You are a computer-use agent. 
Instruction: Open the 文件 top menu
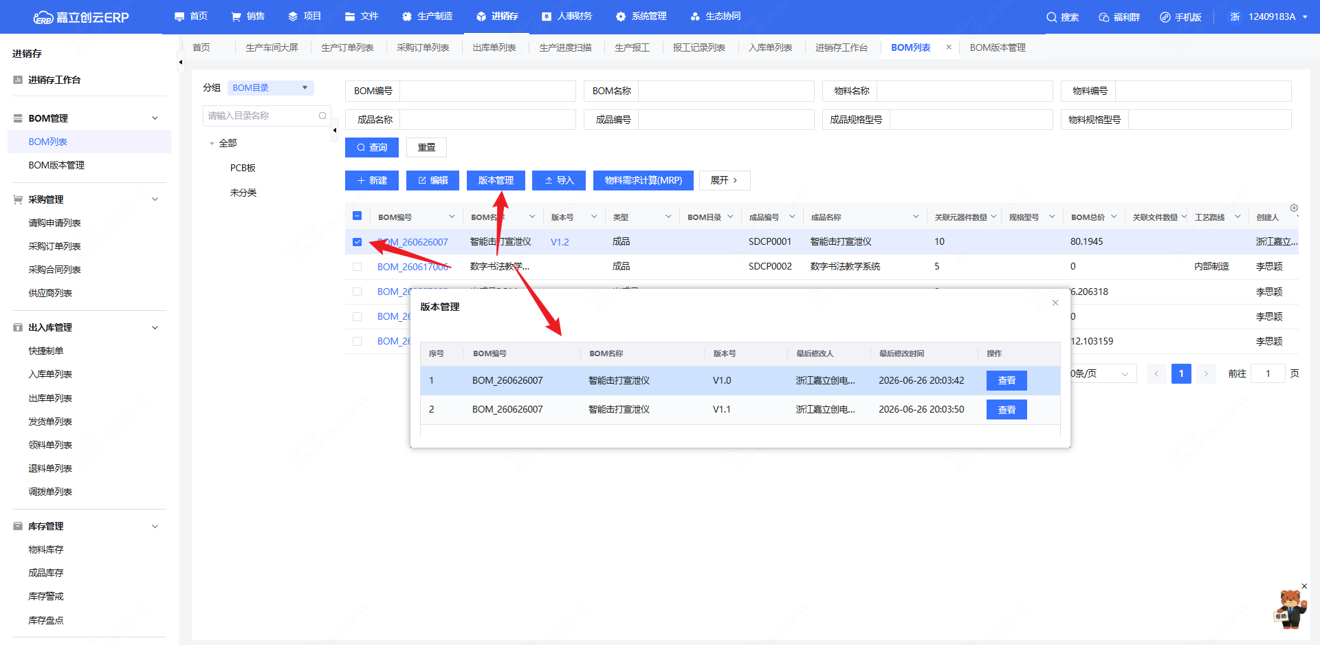[362, 17]
